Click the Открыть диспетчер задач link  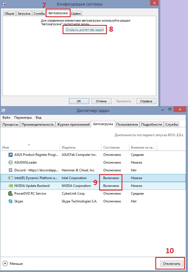pyautogui.click(x=84, y=30)
